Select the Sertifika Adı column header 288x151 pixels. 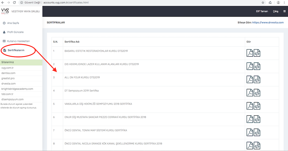pos(72,42)
